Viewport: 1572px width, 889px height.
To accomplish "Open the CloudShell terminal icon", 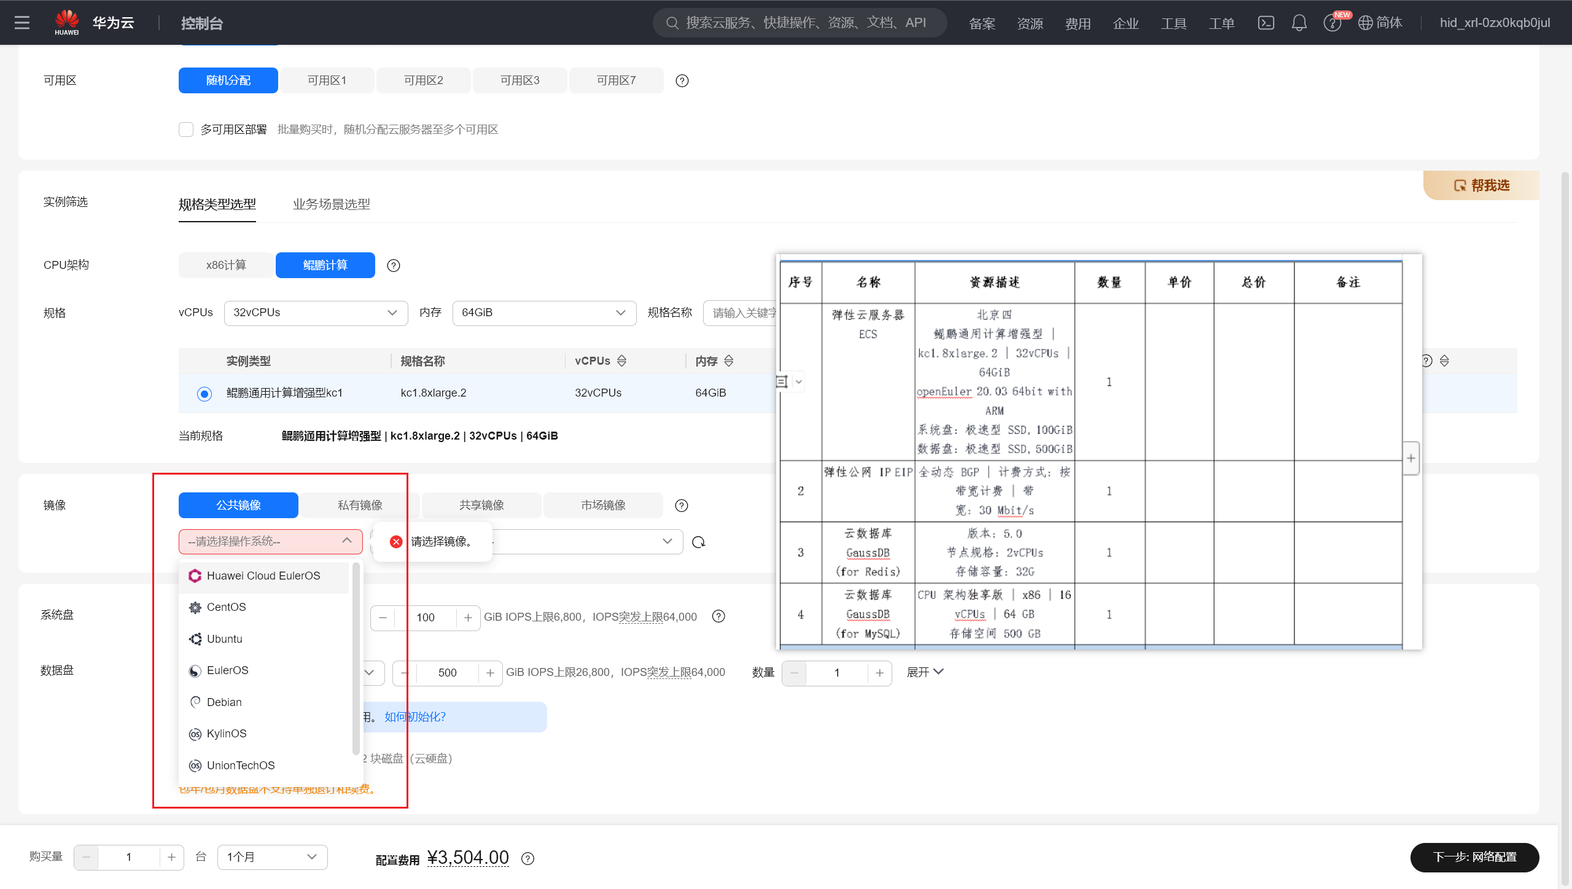I will click(1266, 23).
